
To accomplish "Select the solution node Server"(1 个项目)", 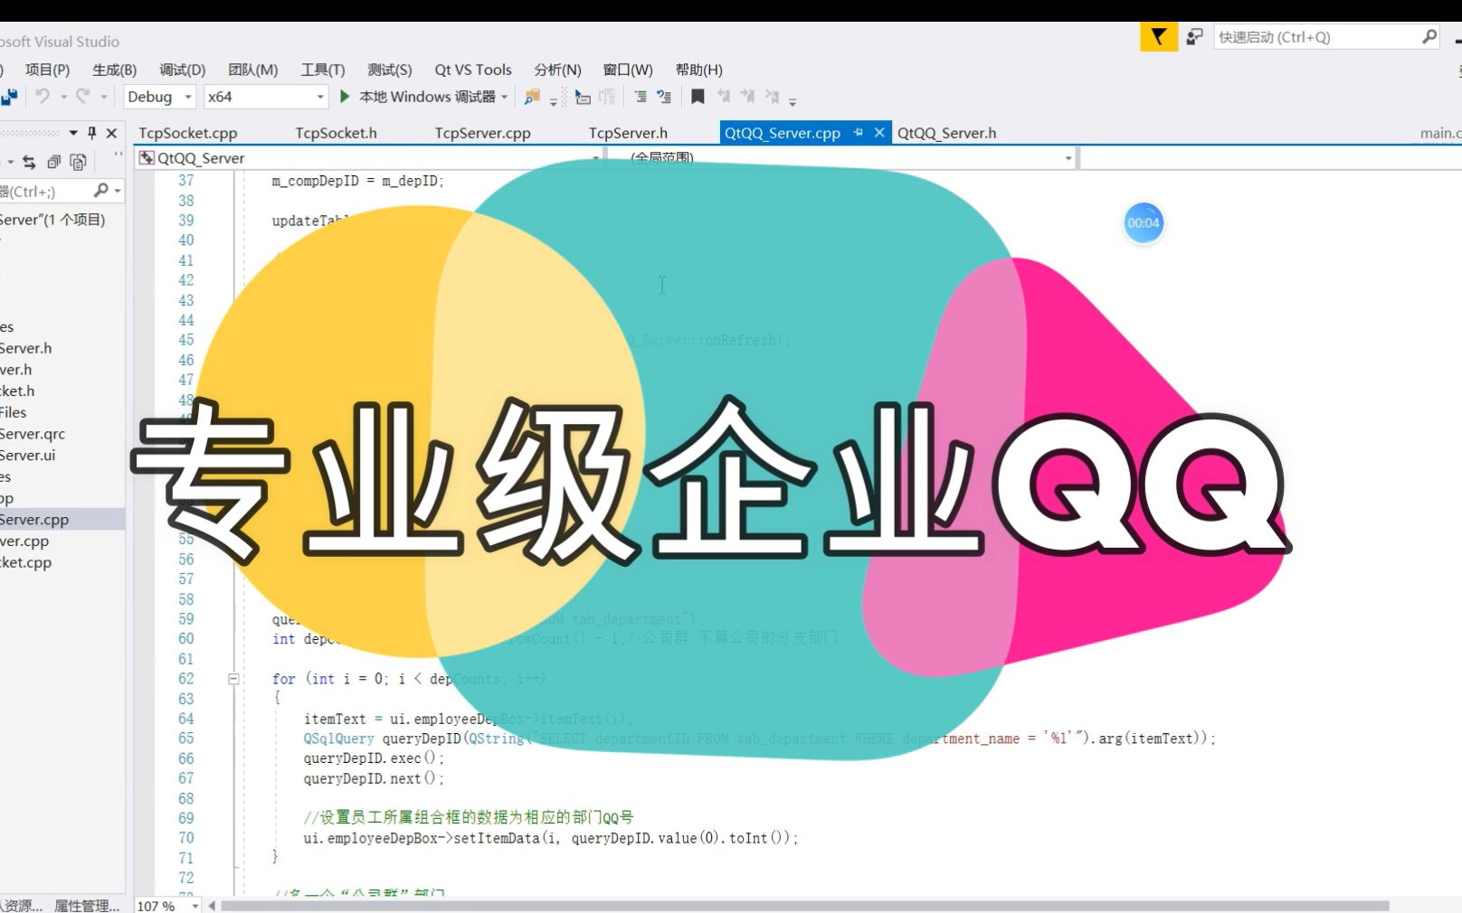I will click(x=52, y=220).
